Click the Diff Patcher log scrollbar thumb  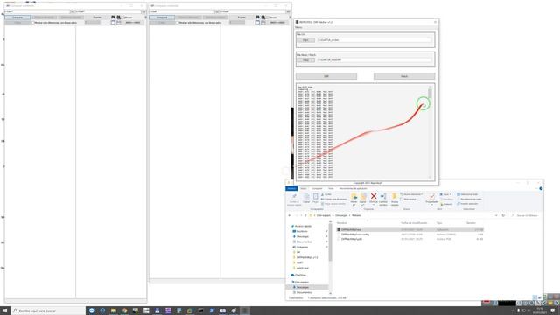pos(430,94)
